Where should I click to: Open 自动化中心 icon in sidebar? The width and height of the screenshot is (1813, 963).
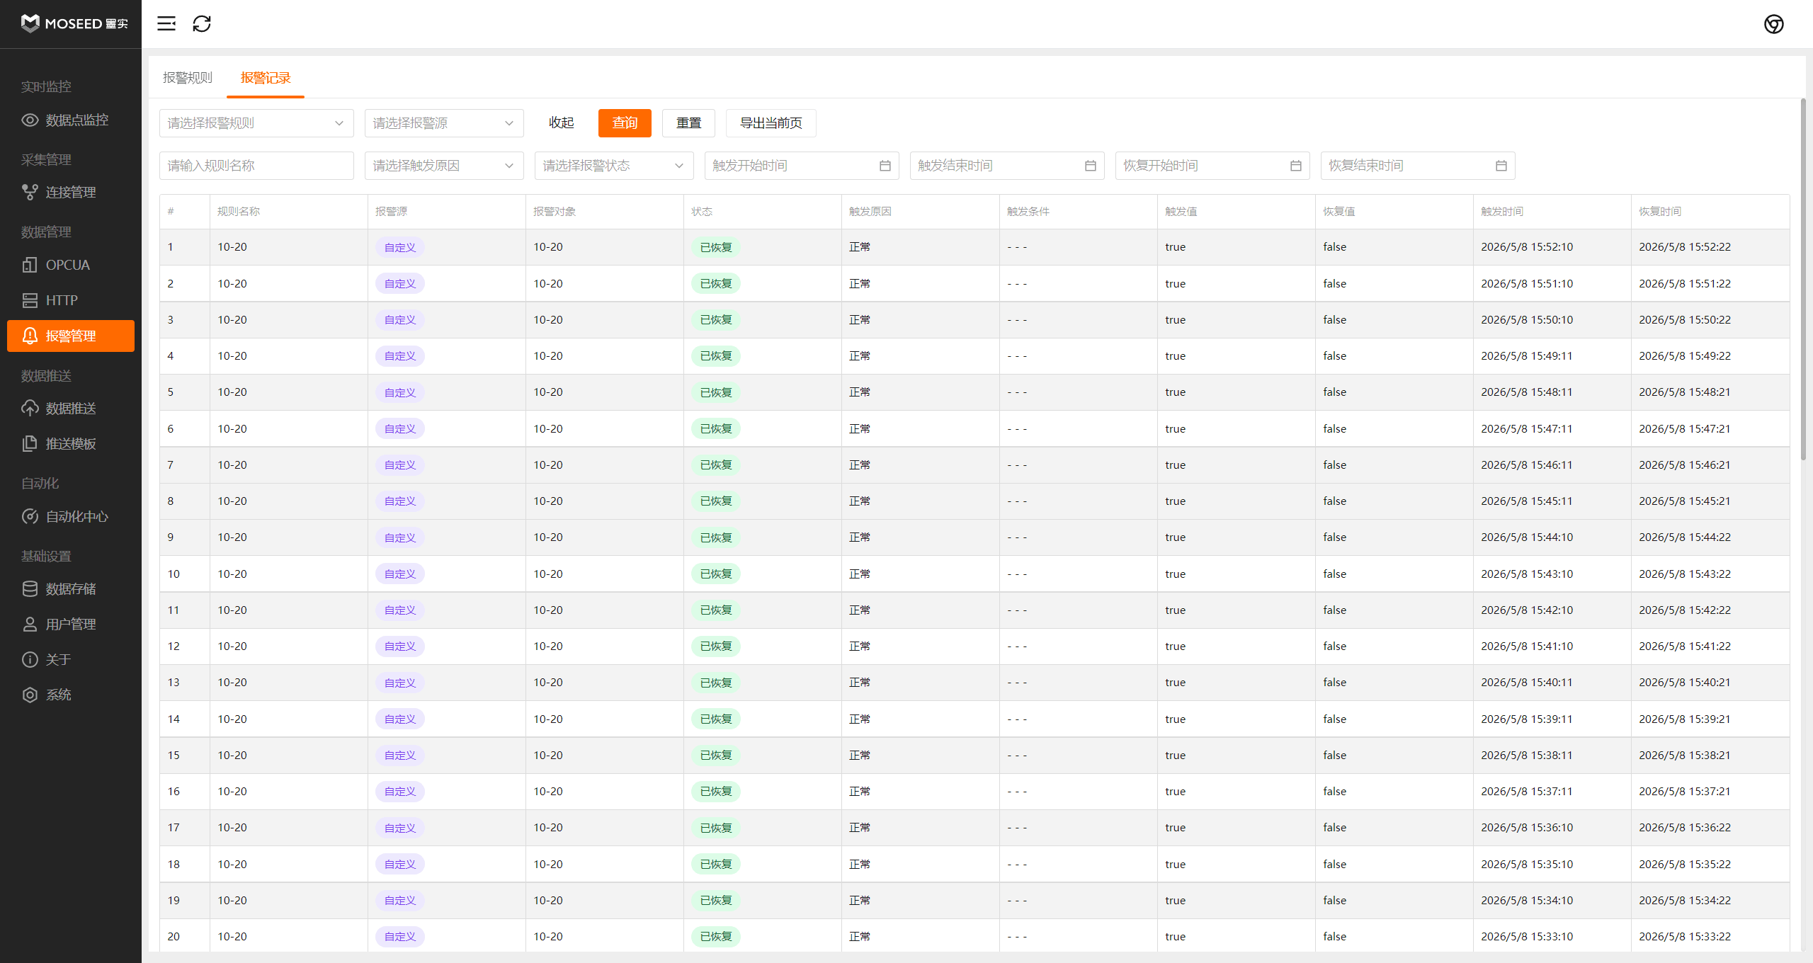30,516
